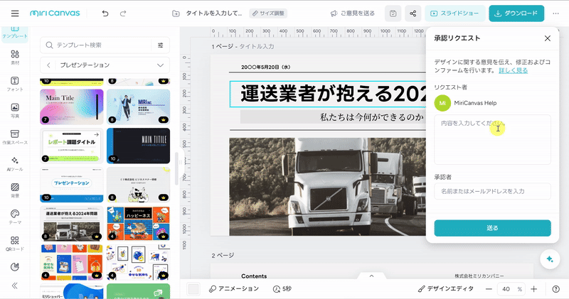Select the ハッピーネス template
The image size is (569, 299).
(138, 224)
